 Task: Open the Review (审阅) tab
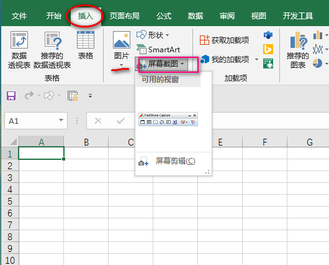(227, 16)
